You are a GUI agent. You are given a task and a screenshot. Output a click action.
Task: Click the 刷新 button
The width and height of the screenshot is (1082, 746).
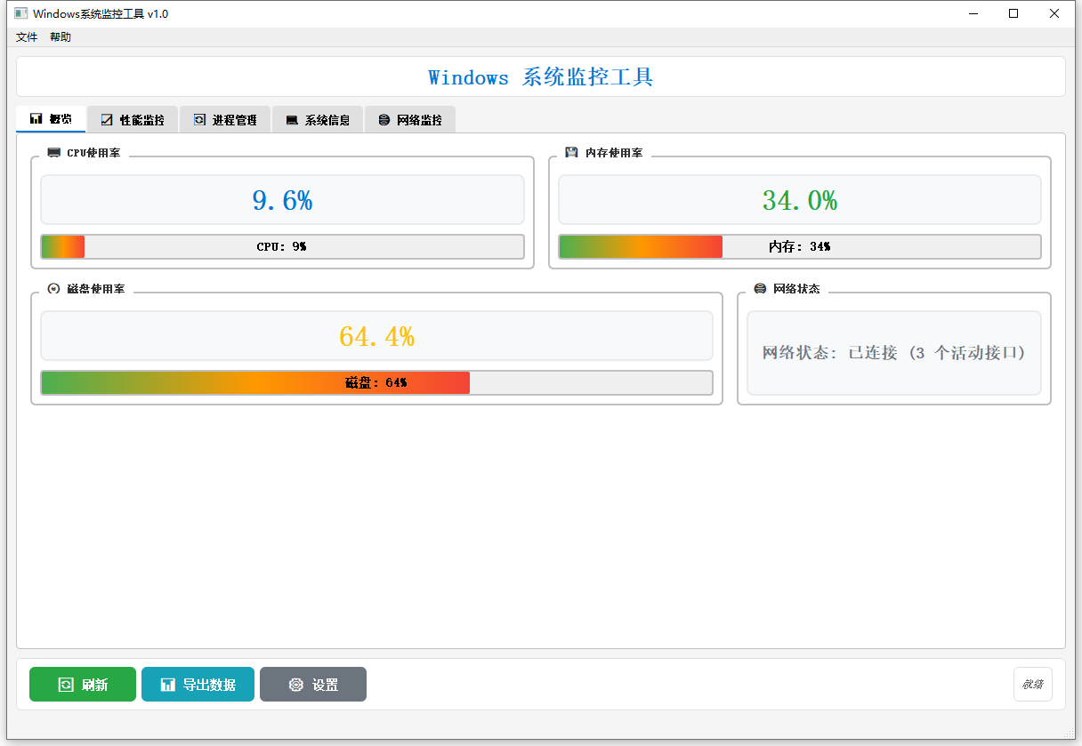[83, 685]
